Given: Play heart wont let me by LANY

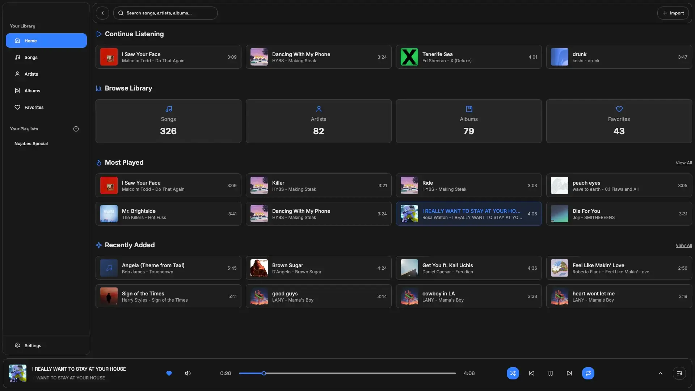Looking at the screenshot, I should [619, 296].
